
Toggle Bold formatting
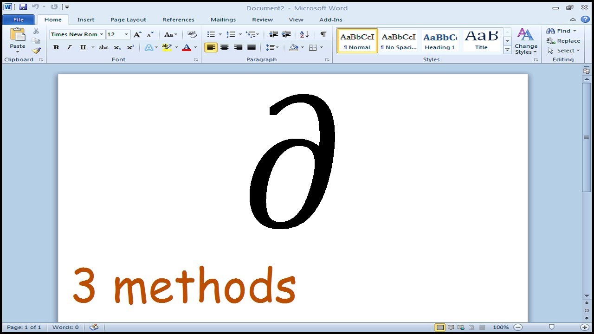tap(56, 47)
